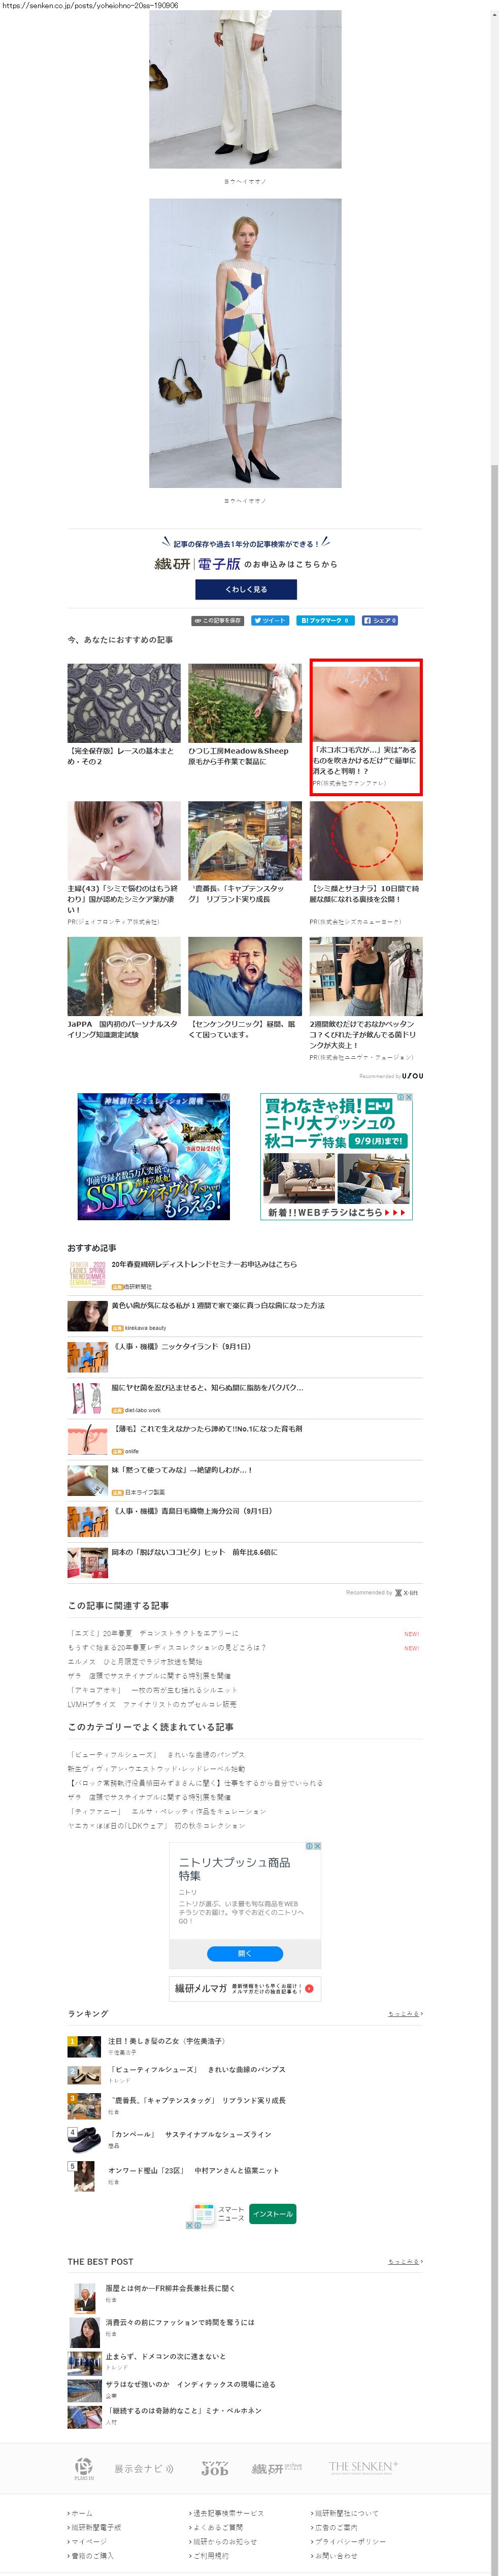Open もうすぐ始まる20年春夏レディスコレクション article
The height and width of the screenshot is (2576, 499).
coord(167,1647)
